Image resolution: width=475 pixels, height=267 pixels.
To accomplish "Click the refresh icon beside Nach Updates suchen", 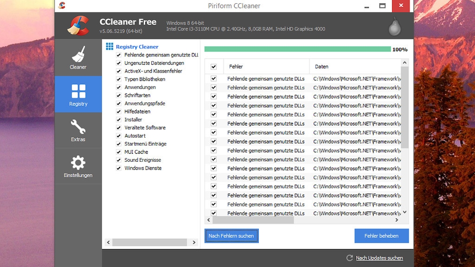I will 349,258.
